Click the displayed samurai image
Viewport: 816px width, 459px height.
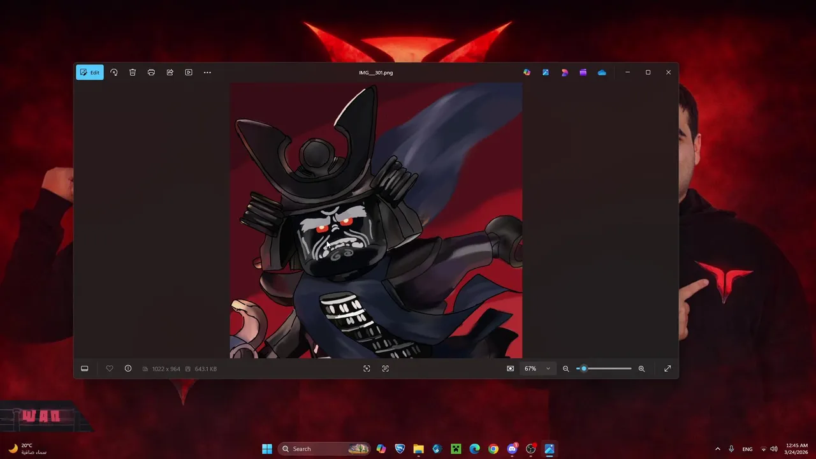click(x=376, y=221)
